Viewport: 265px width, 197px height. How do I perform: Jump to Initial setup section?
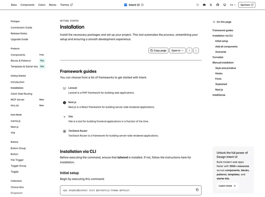tap(221, 41)
